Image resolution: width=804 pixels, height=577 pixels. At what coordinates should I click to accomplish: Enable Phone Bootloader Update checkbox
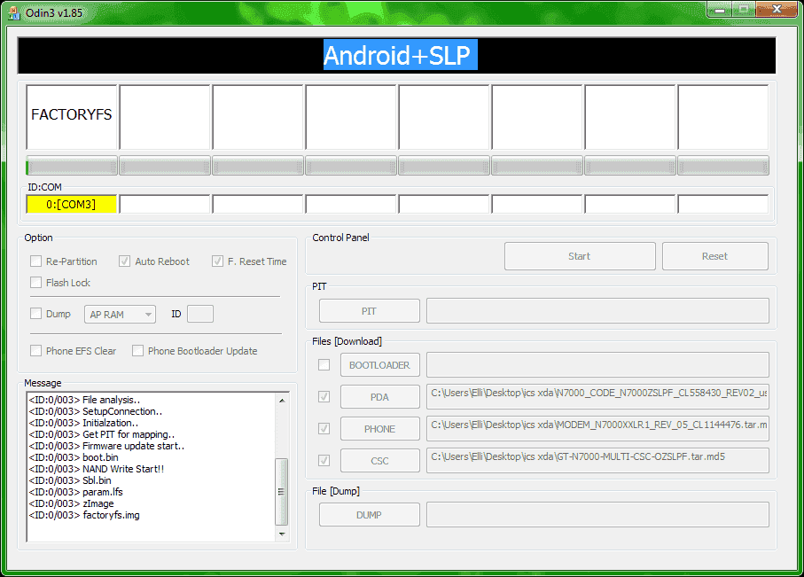pos(137,351)
